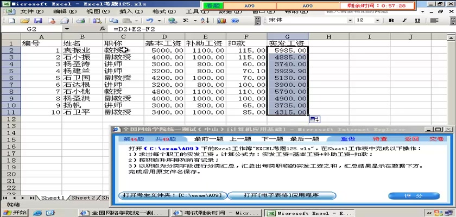Open the 视图 (View) menu

coord(98,11)
